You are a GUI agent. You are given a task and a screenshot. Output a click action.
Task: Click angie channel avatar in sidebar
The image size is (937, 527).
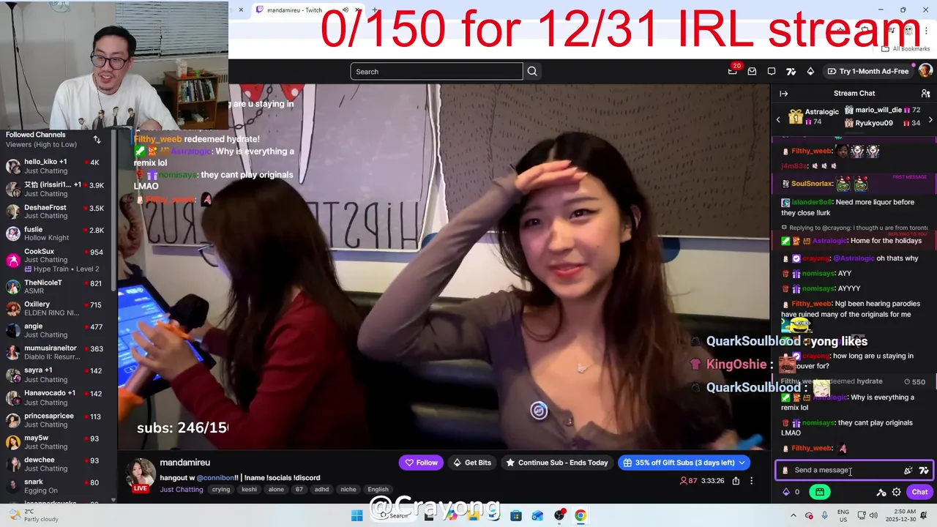[x=13, y=331]
